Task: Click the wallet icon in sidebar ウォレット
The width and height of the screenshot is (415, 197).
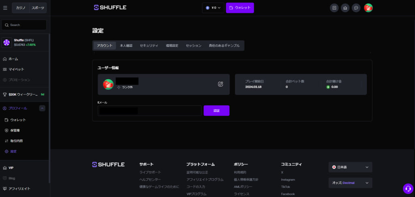Action: (6, 120)
